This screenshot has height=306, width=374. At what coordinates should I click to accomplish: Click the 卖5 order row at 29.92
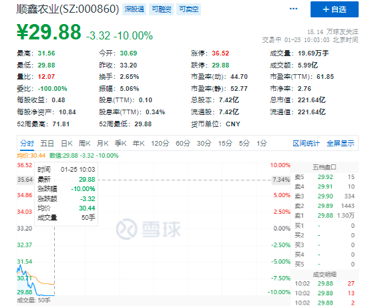pos(325,177)
